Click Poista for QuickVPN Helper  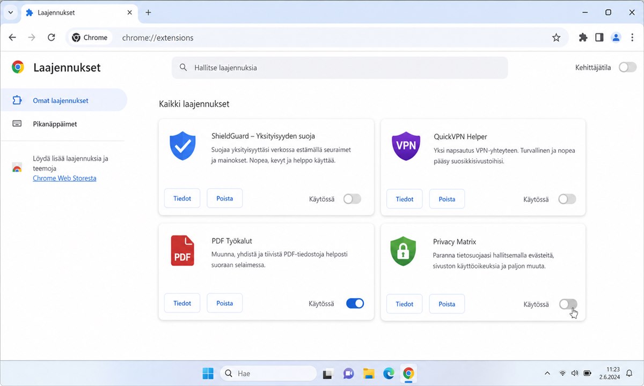447,199
